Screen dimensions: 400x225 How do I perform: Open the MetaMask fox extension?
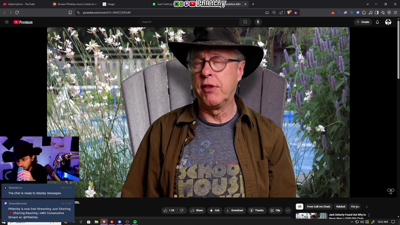pos(333,12)
